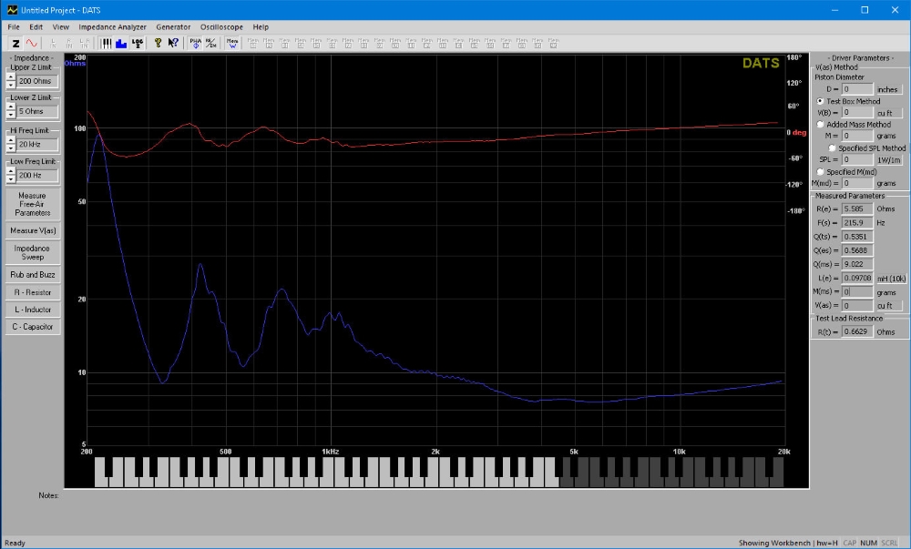Choose the Specified SPL Method option
This screenshot has width=911, height=549.
click(832, 148)
